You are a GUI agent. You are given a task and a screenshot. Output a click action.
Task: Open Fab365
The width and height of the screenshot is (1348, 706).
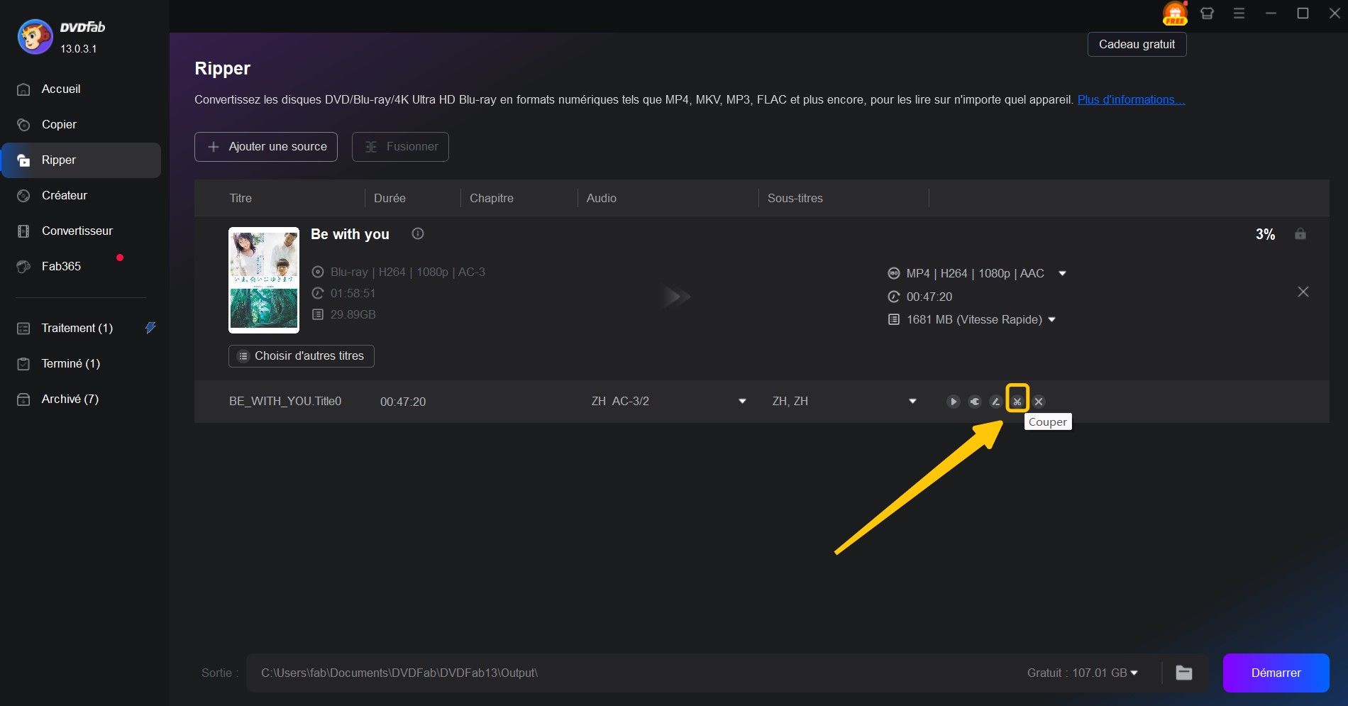pos(82,267)
